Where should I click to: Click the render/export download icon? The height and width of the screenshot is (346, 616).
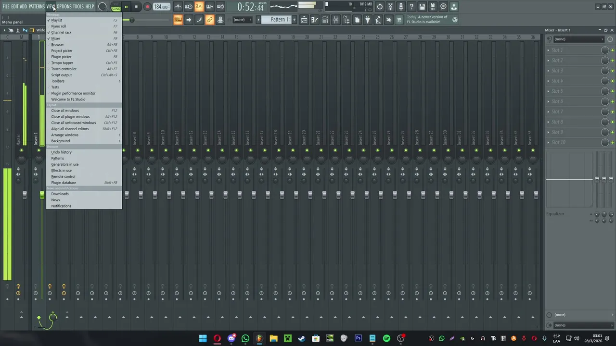click(454, 7)
